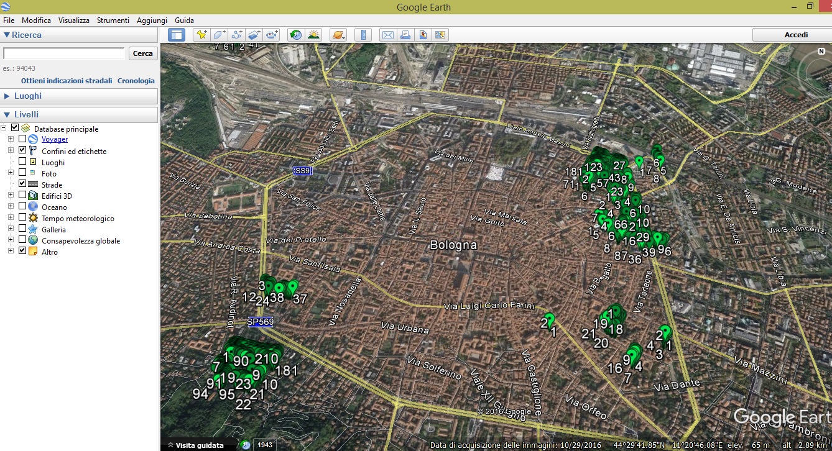This screenshot has height=451, width=832.
Task: Add a polygon using the toolbar icon
Action: tap(219, 35)
